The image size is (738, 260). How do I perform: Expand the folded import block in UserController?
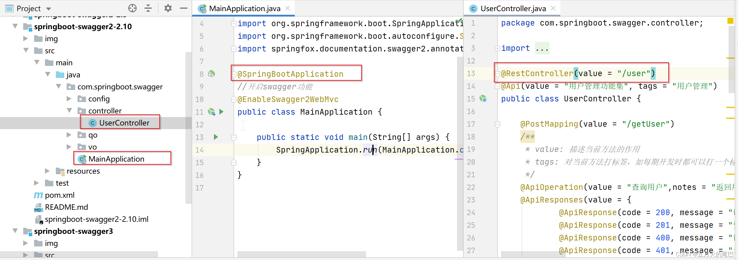497,48
